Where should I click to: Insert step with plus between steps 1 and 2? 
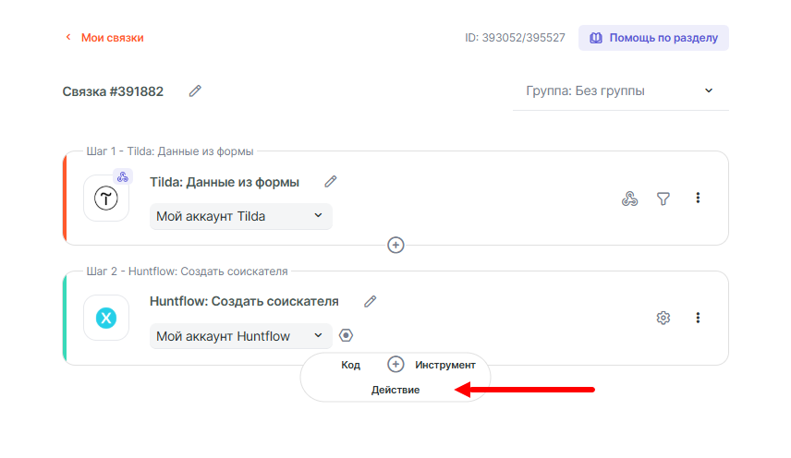(395, 245)
